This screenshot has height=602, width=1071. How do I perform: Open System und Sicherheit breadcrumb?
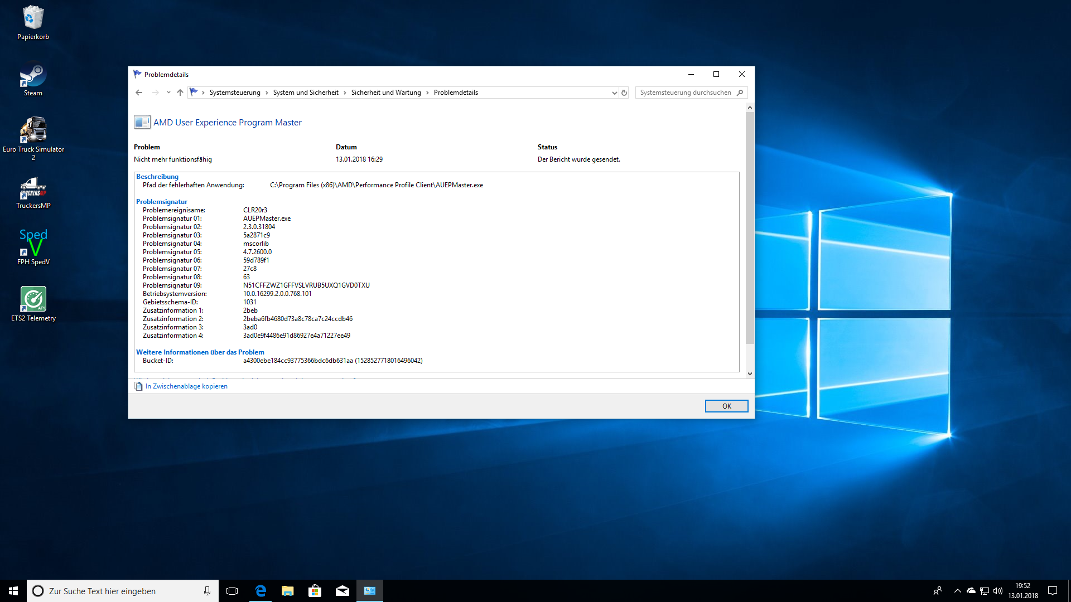pyautogui.click(x=306, y=93)
